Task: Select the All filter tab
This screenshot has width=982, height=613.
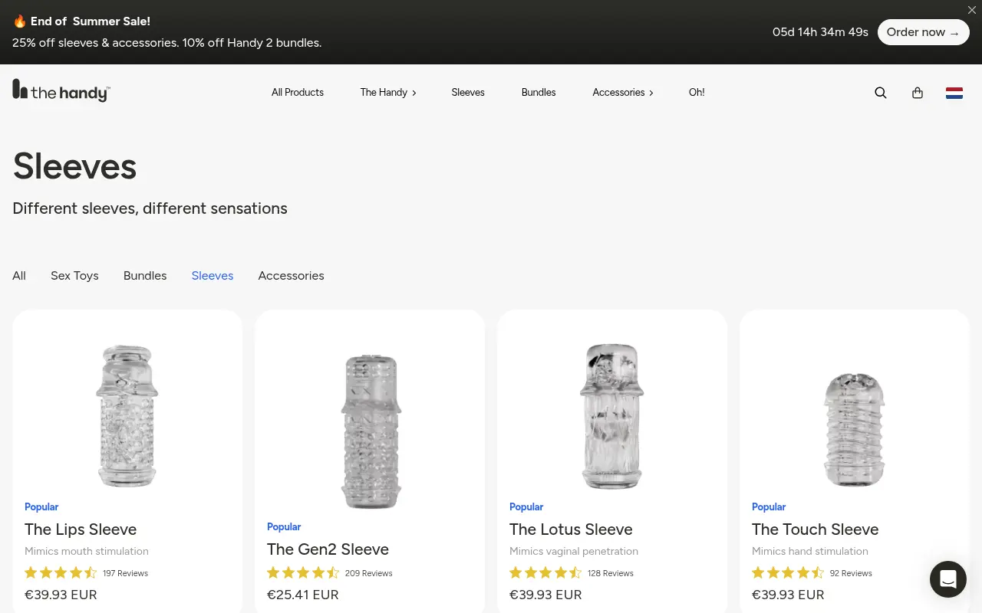Action: pyautogui.click(x=19, y=276)
